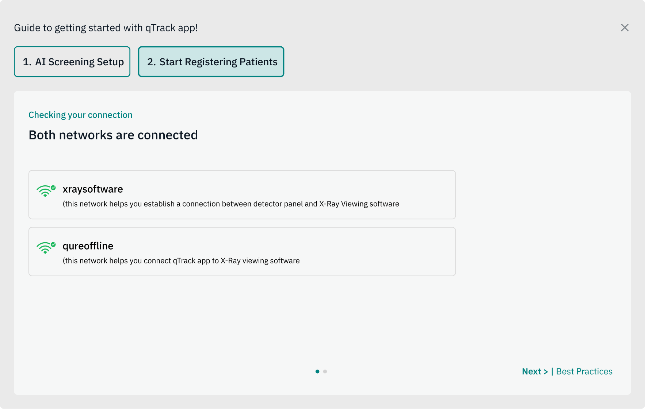
Task: Click the qureoffline network name
Action: coord(88,246)
